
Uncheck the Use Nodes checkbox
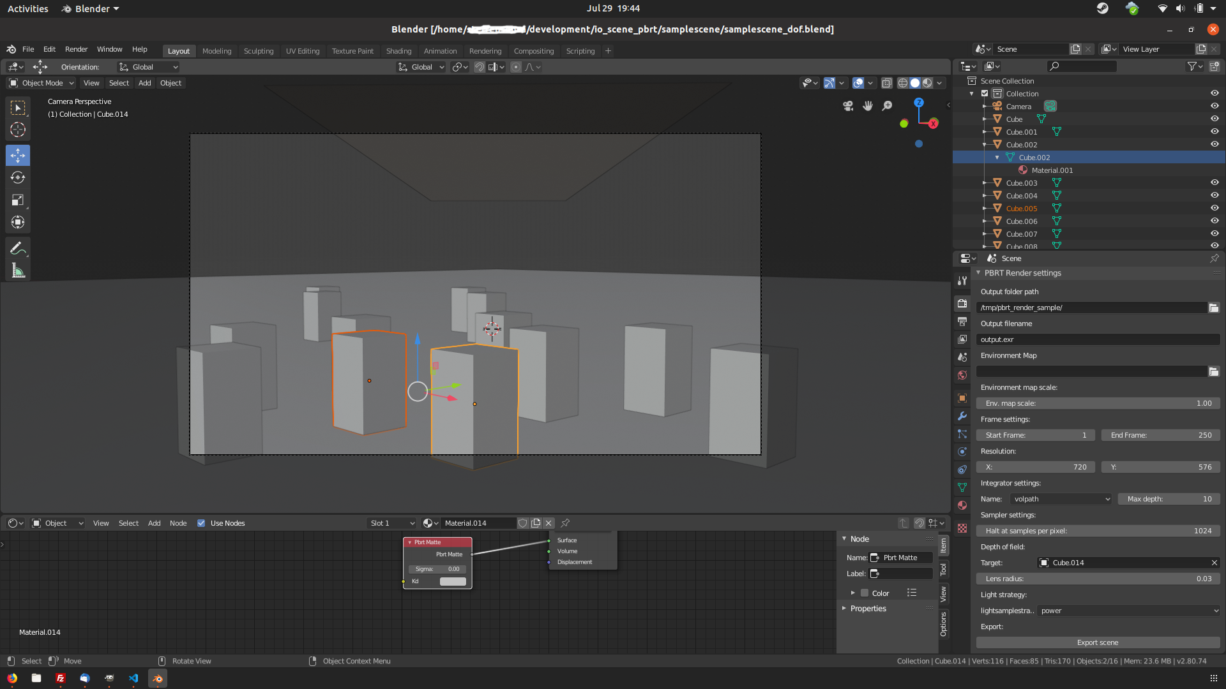click(x=201, y=523)
